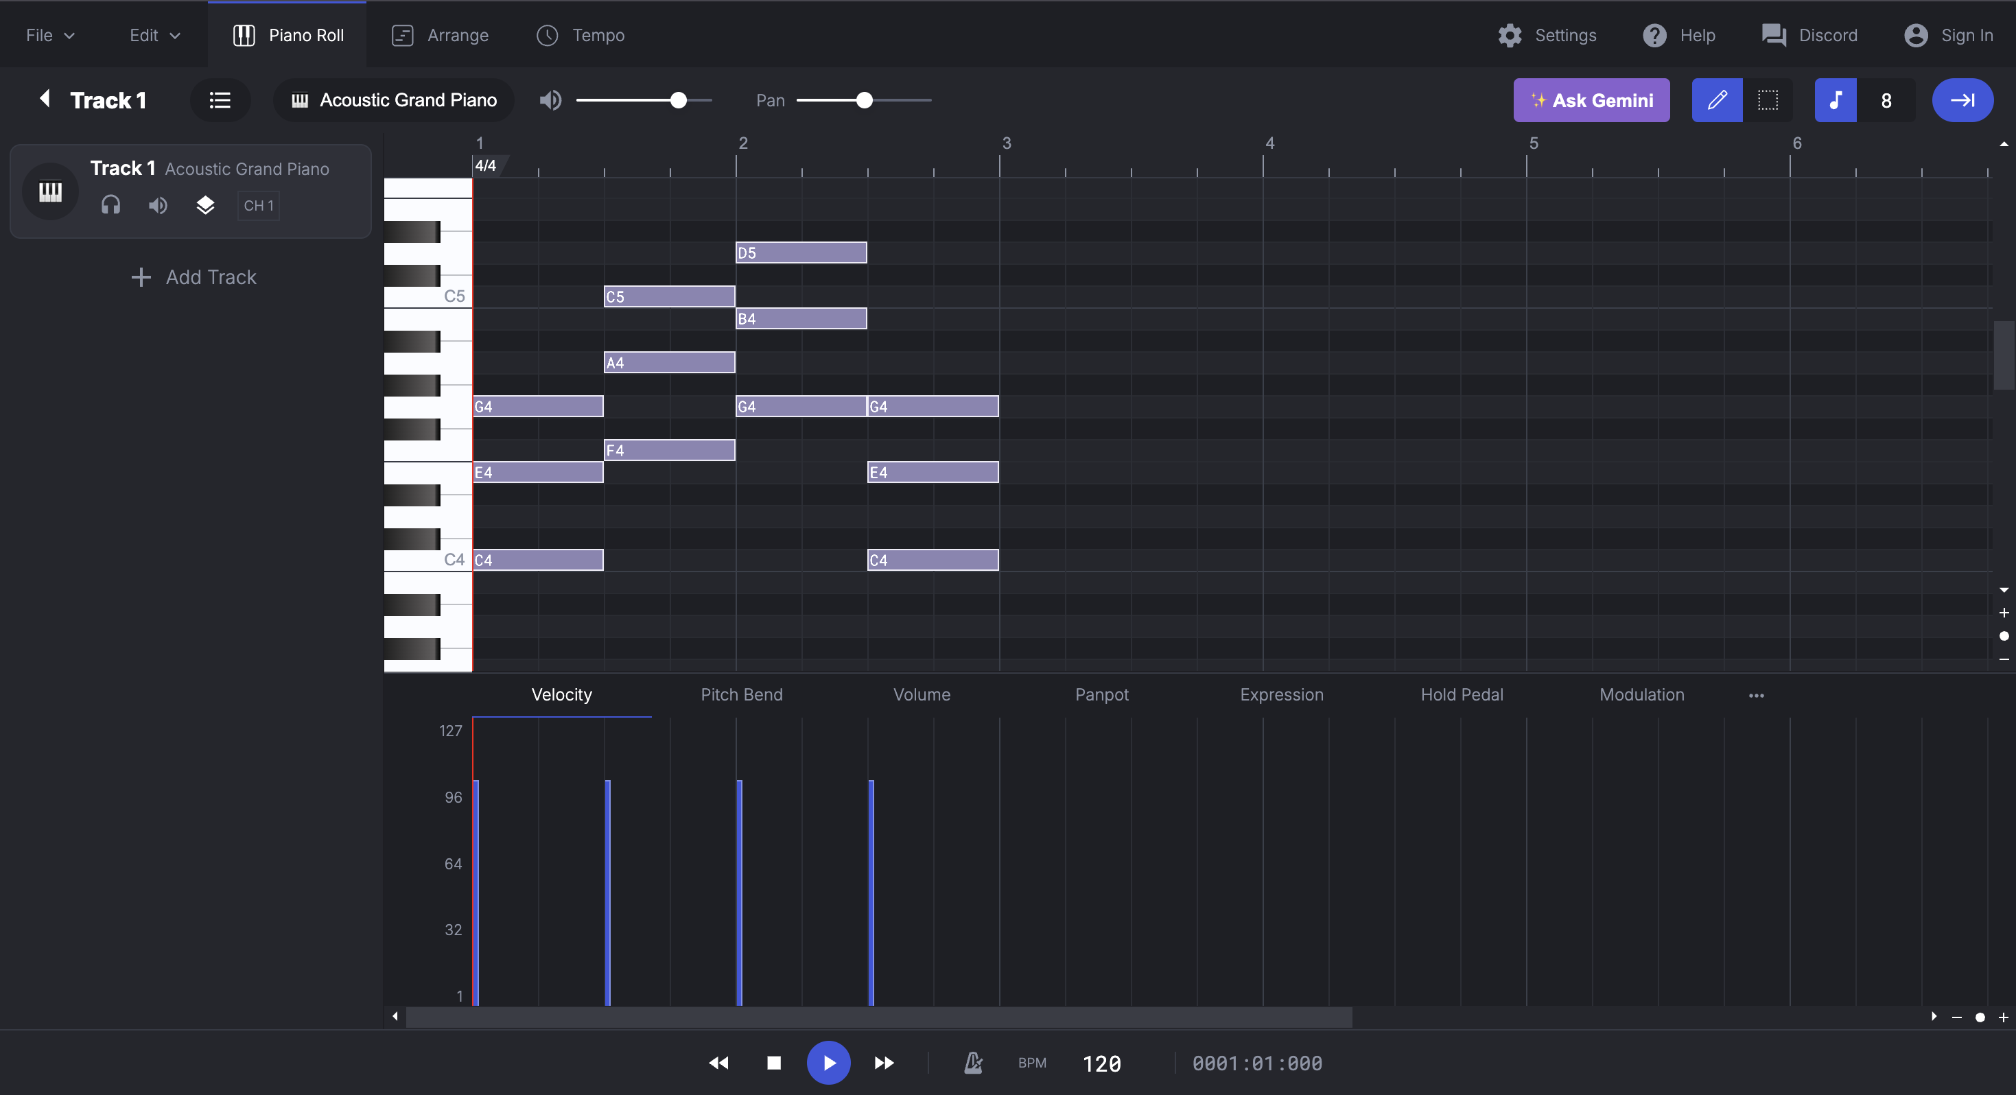Click the Pan slider knob
The image size is (2016, 1095).
[x=864, y=100]
